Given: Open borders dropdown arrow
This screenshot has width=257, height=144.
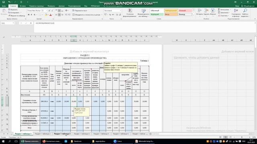Looking at the screenshot, I should pos(42,15).
